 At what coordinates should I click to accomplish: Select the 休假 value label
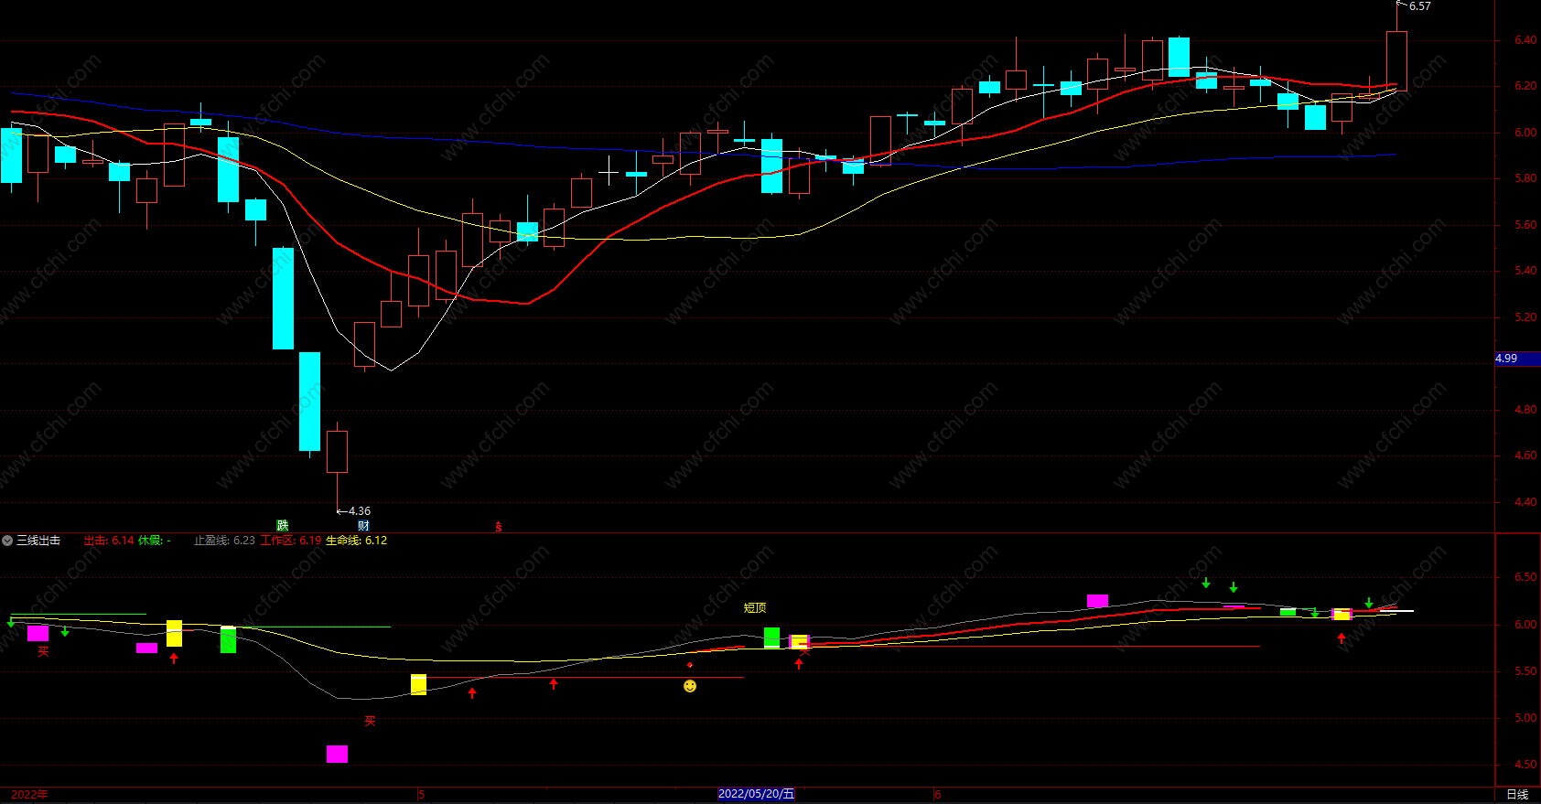[155, 541]
